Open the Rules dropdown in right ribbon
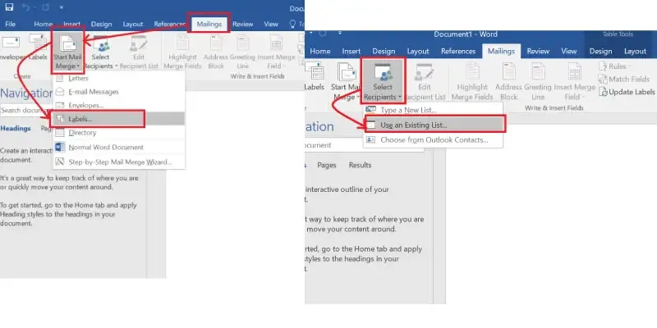 coord(614,66)
